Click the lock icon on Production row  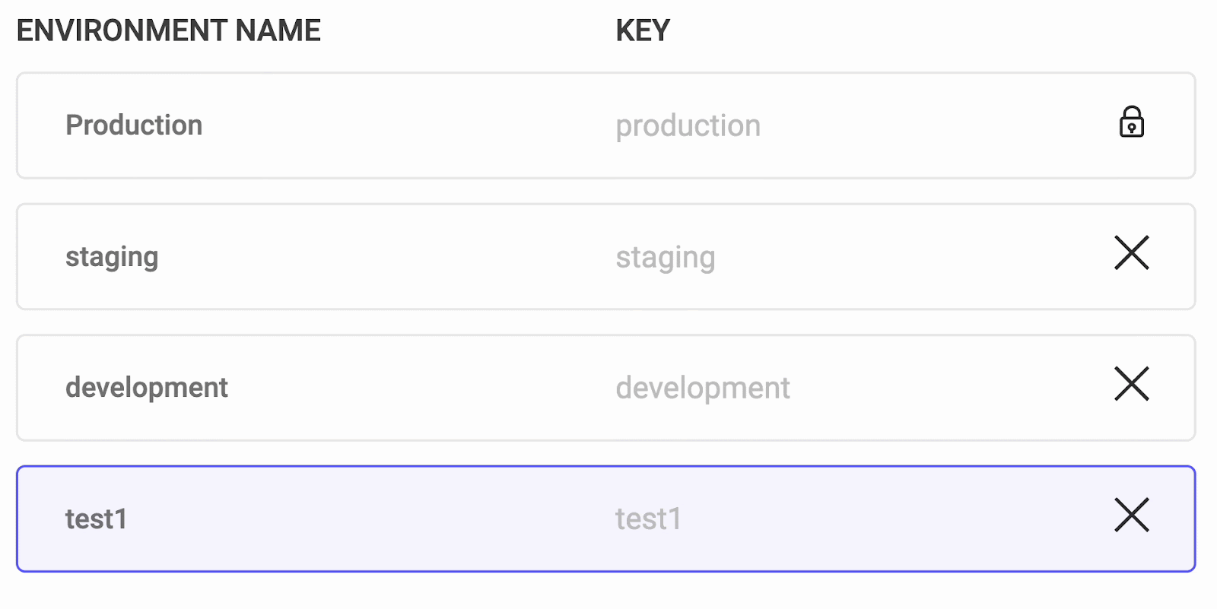[1131, 122]
